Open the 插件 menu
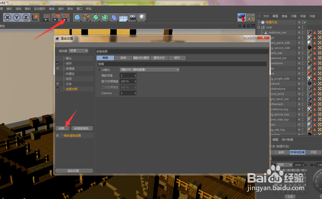The image size is (322, 199). (61, 9)
